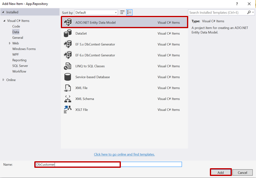Viewport: 256px width, 178px height.
Task: Select the WPF category
Action: [x=16, y=55]
